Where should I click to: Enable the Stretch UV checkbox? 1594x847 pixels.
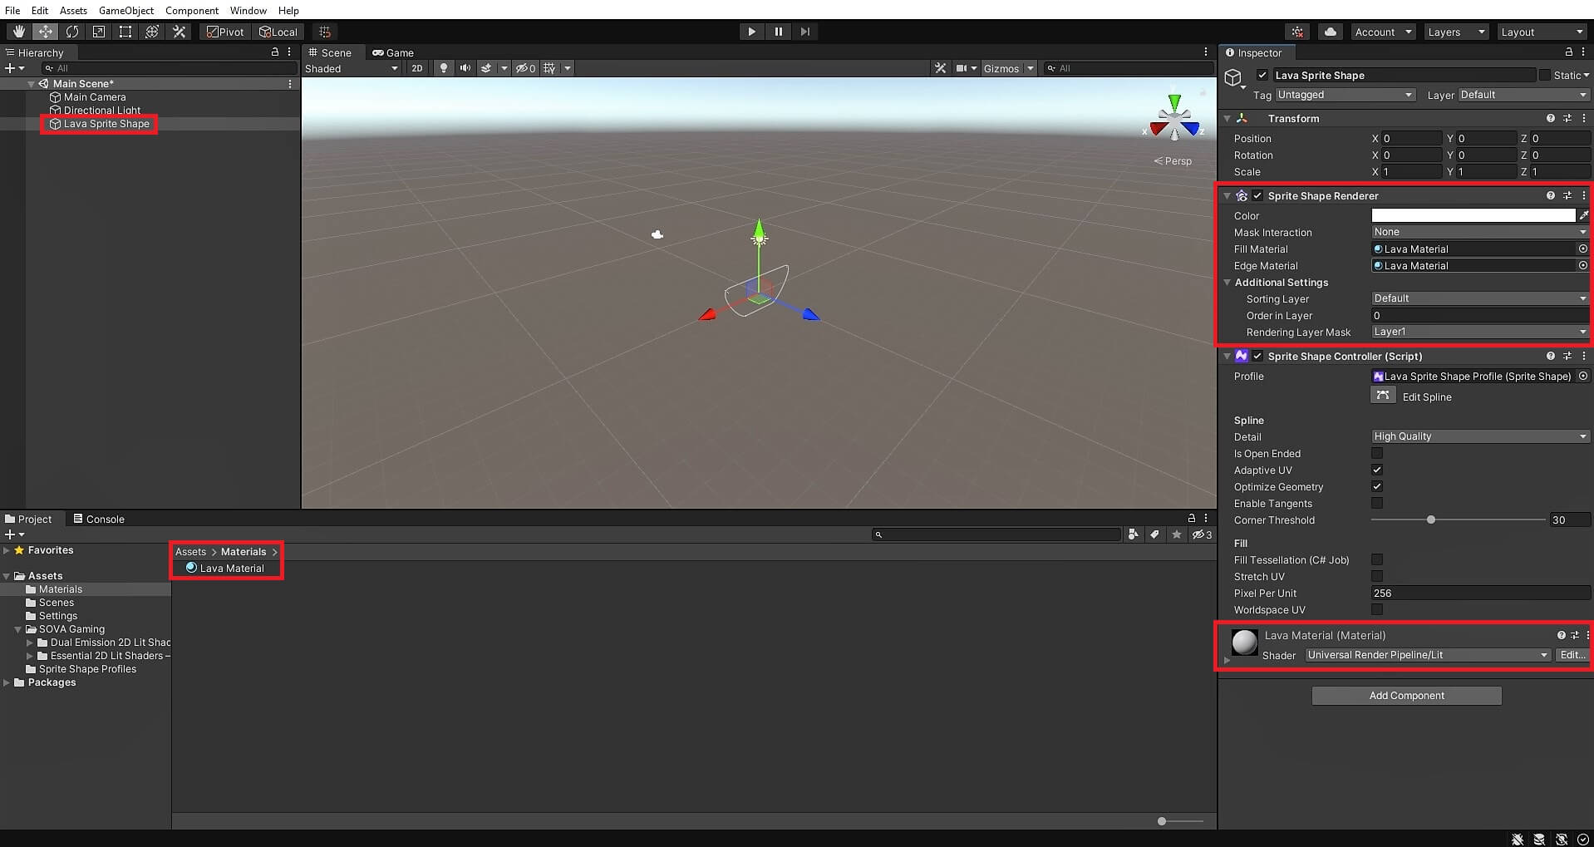click(x=1377, y=576)
